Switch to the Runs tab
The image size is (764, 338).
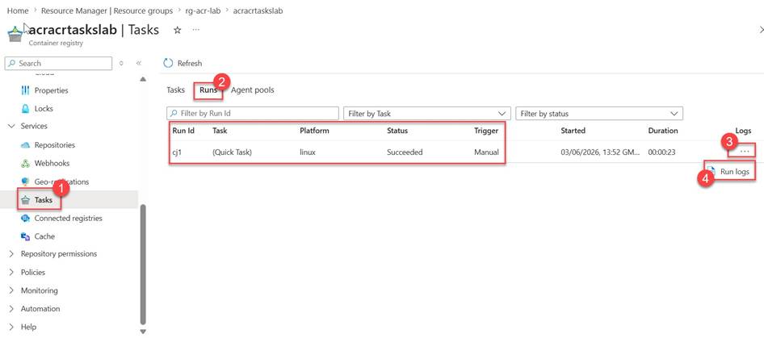coord(208,90)
